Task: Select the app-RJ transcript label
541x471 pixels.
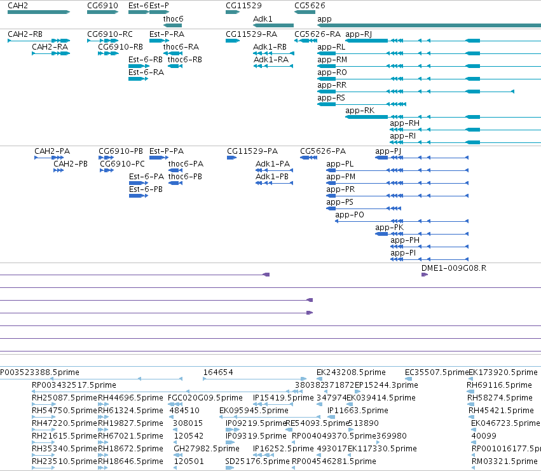Action: (x=359, y=34)
